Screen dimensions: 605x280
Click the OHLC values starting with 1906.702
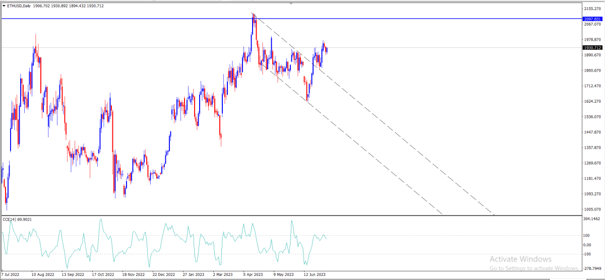(x=68, y=6)
